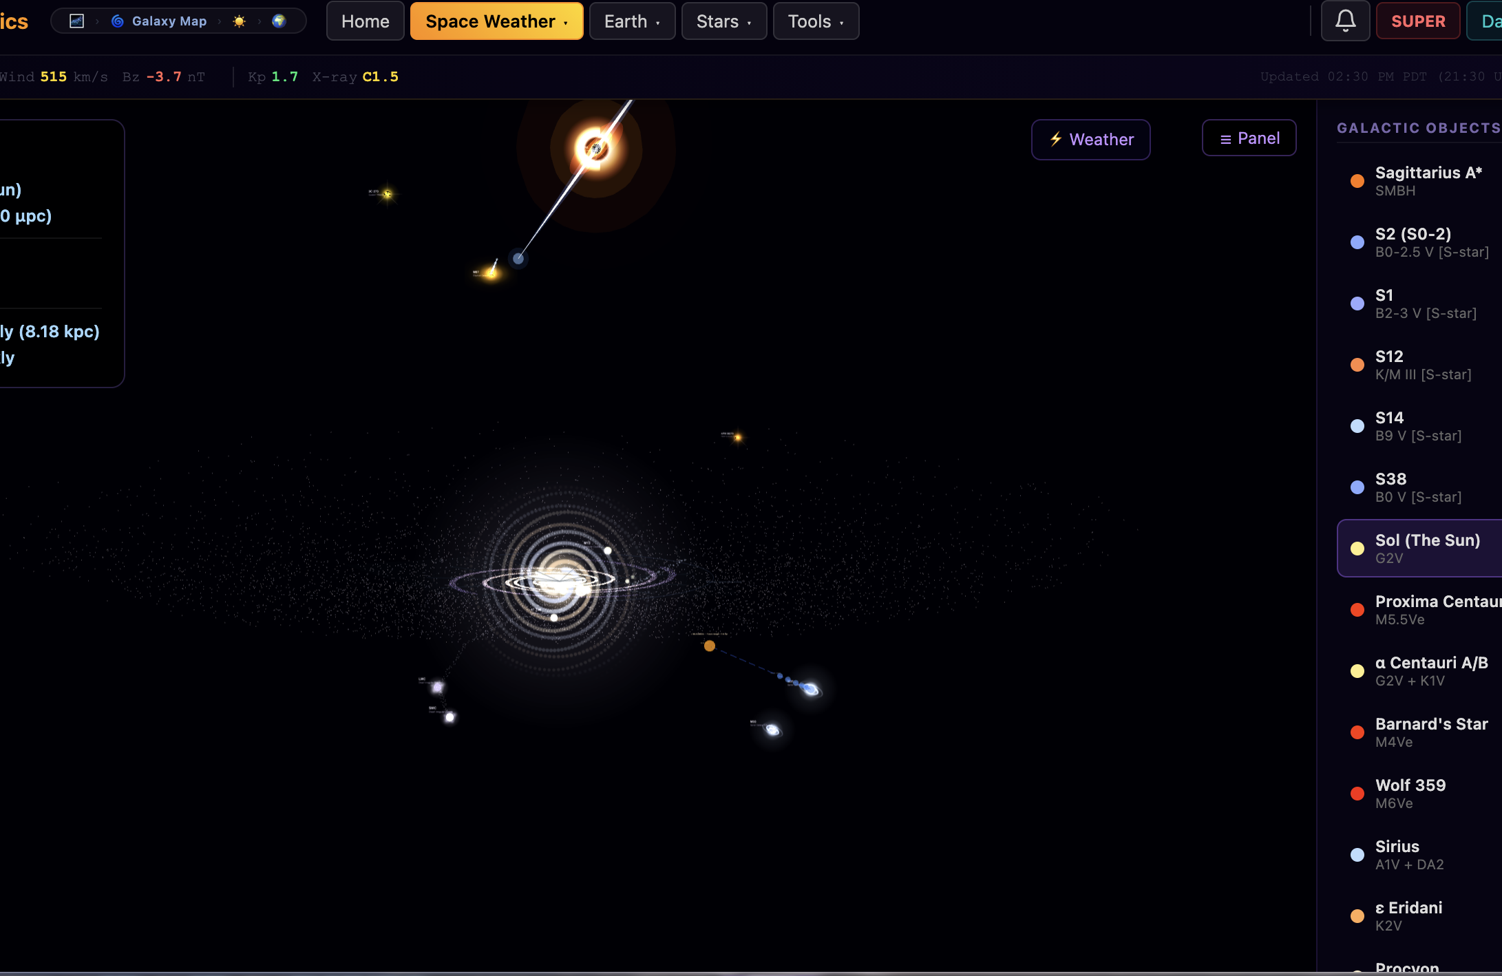
Task: Enable the SUPER mode indicator
Action: pyautogui.click(x=1417, y=21)
